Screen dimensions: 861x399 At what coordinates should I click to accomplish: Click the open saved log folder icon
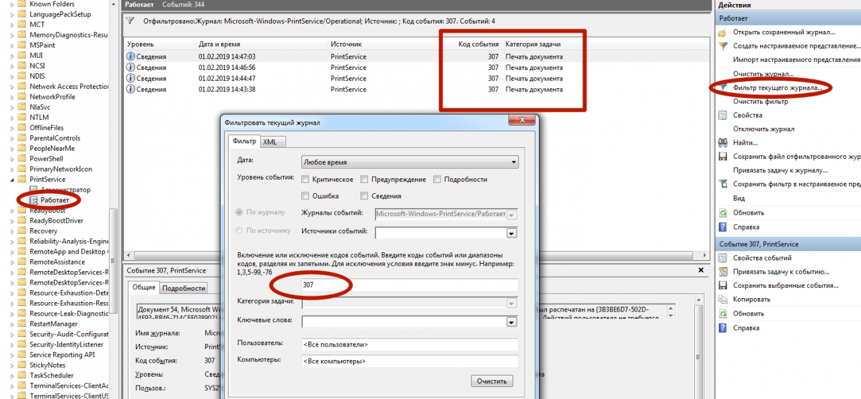[x=723, y=32]
